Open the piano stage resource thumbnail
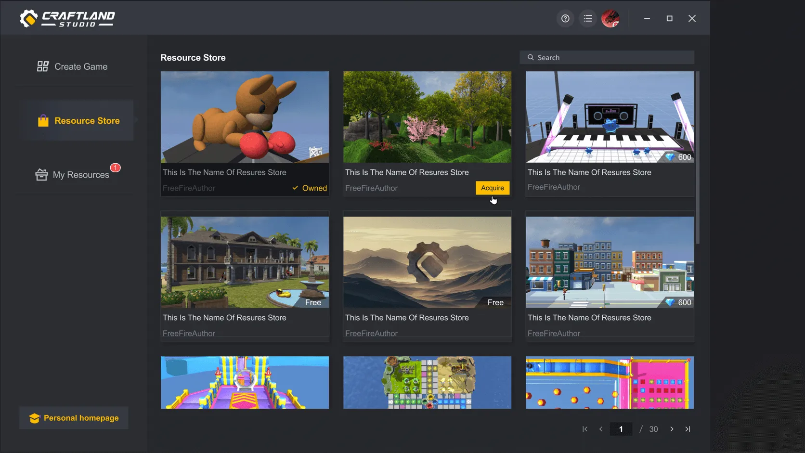The image size is (805, 453). click(610, 117)
